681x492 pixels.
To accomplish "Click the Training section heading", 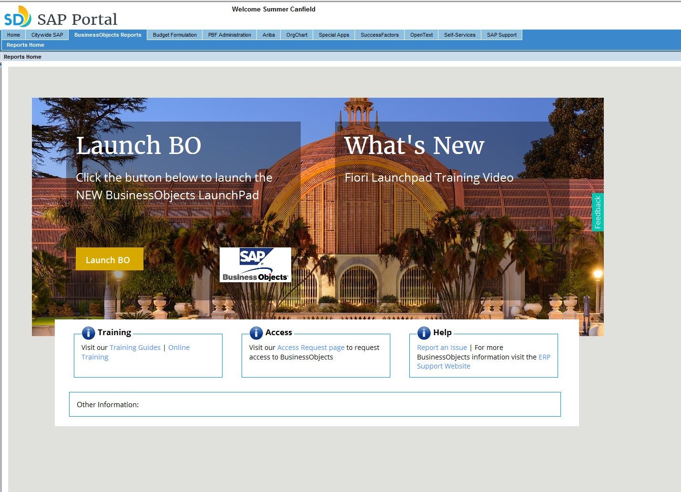I will (x=114, y=332).
